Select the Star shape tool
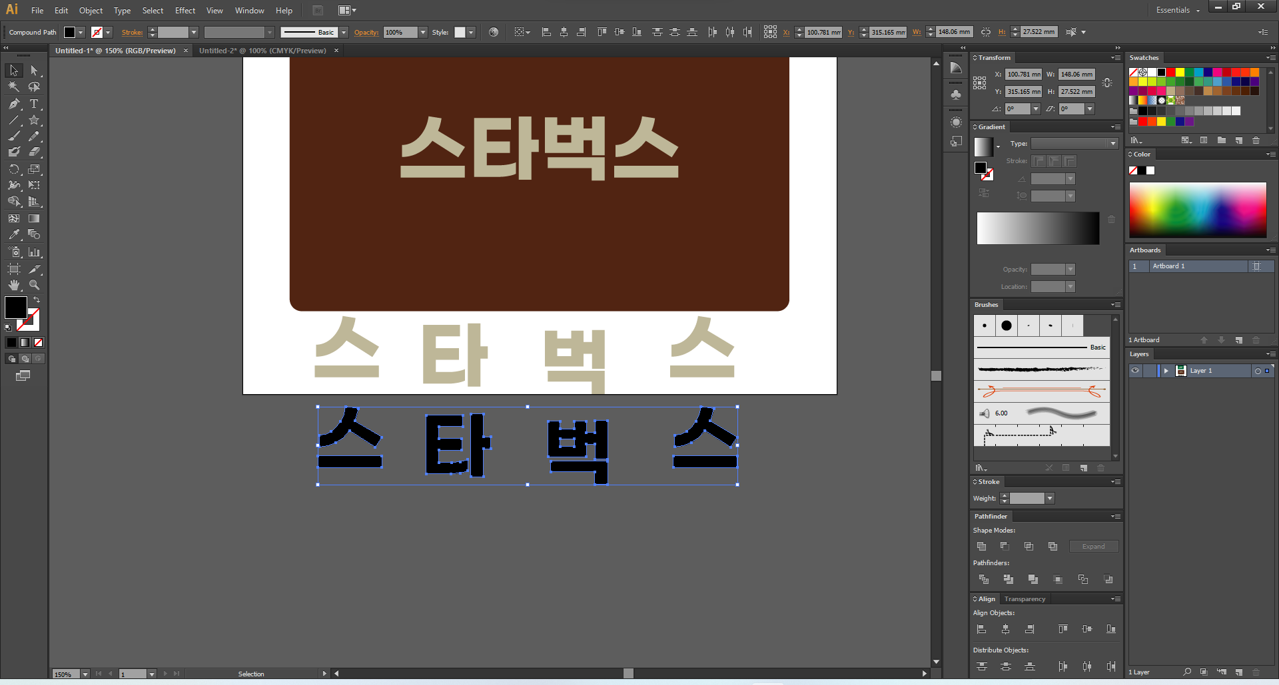 coord(34,120)
